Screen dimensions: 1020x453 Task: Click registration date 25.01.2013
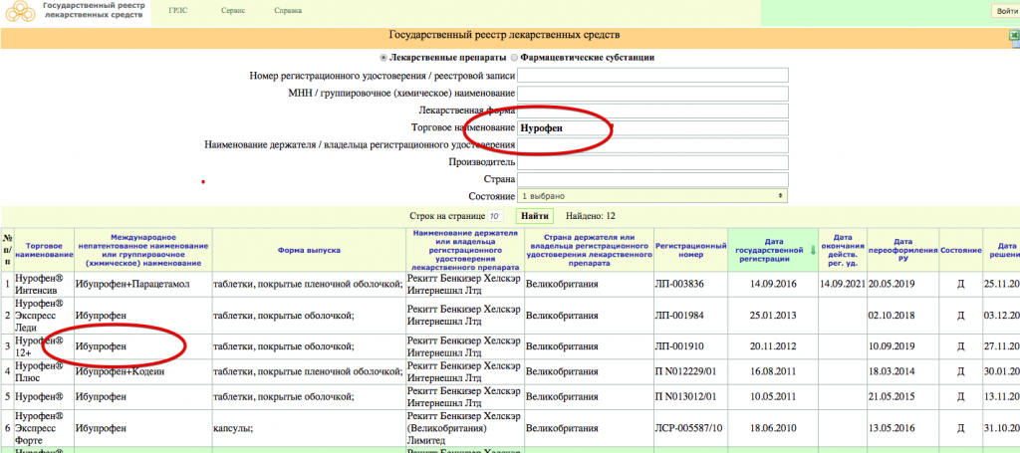pyautogui.click(x=772, y=316)
